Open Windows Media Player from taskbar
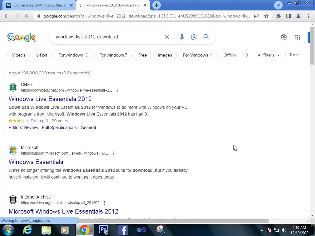Screen dimensions: 315x236 coord(65,230)
